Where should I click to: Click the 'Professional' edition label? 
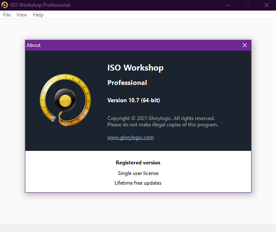tap(127, 83)
